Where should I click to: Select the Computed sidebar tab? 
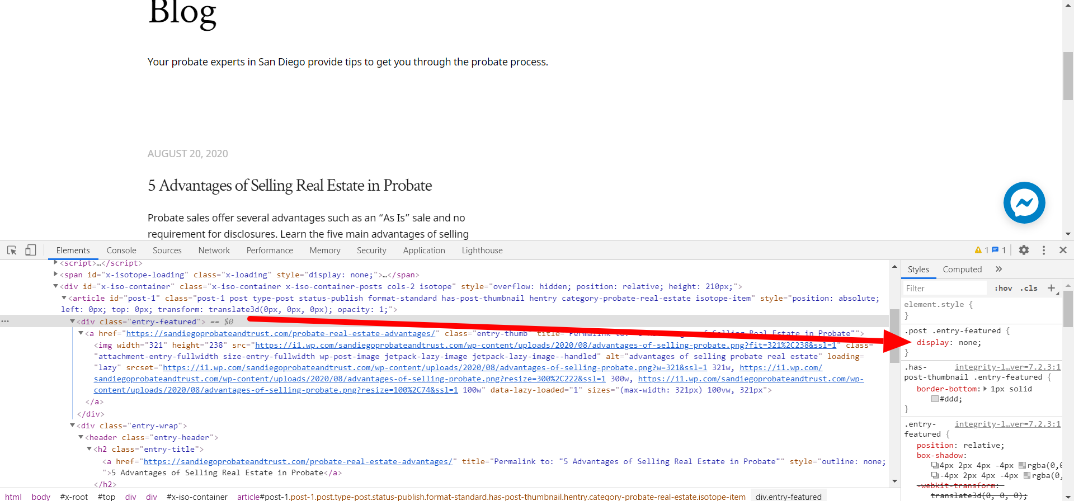(962, 270)
